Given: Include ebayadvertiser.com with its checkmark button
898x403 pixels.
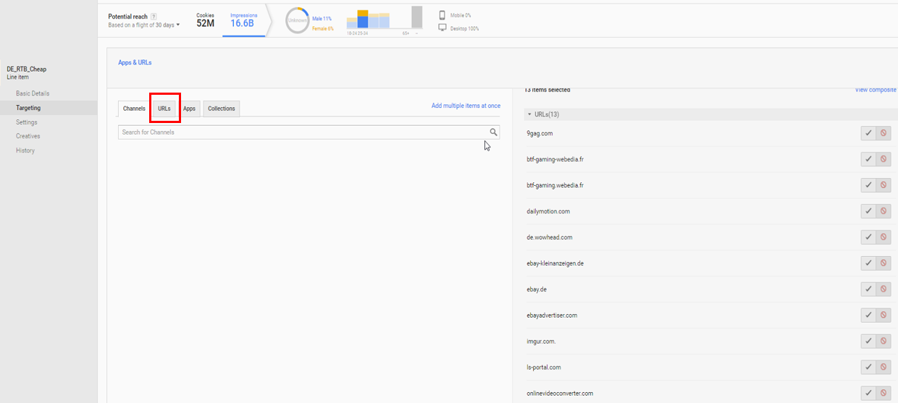Looking at the screenshot, I should click(868, 315).
